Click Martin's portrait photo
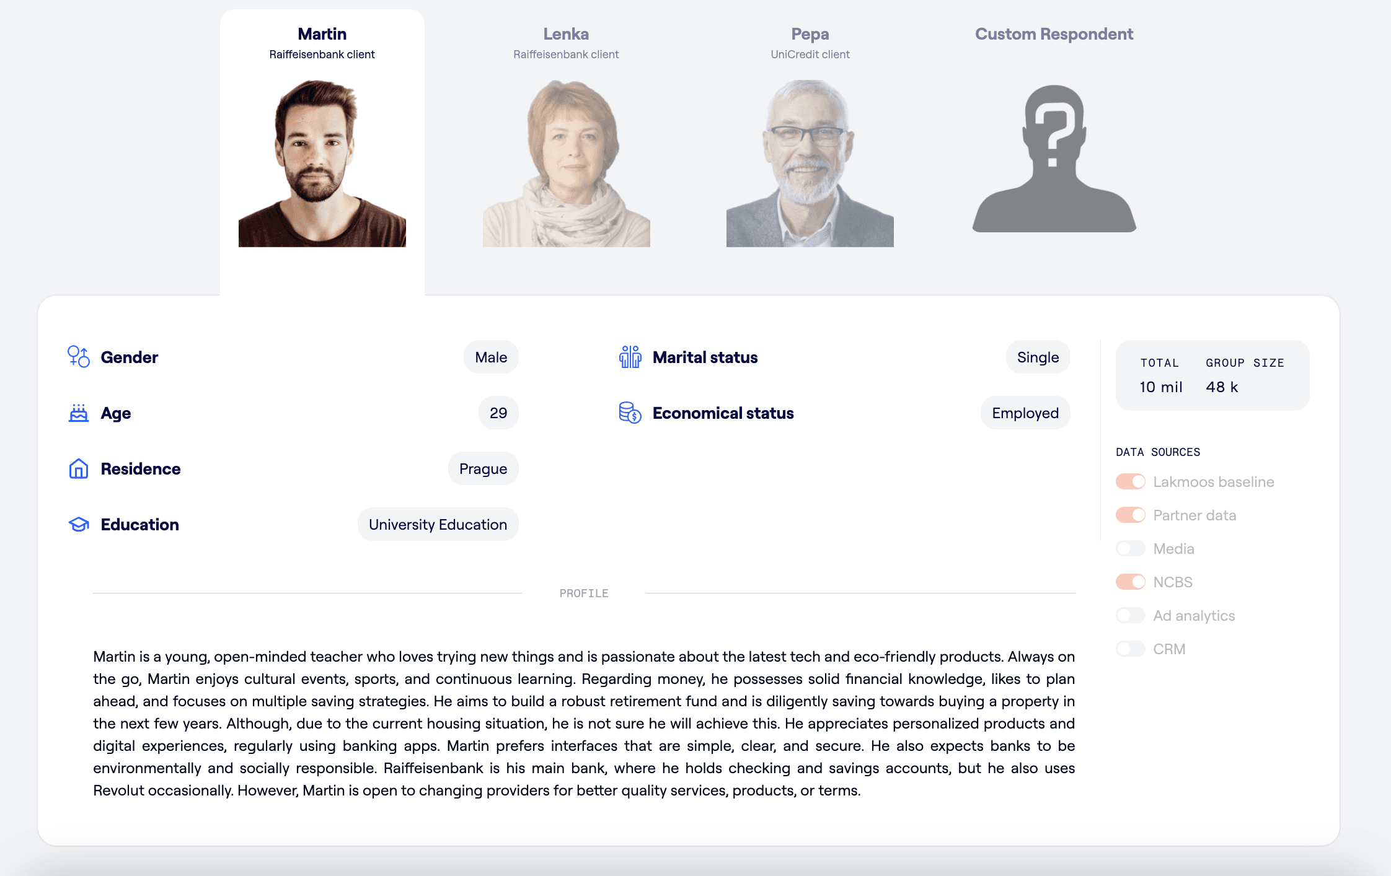Image resolution: width=1391 pixels, height=876 pixels. tap(322, 164)
